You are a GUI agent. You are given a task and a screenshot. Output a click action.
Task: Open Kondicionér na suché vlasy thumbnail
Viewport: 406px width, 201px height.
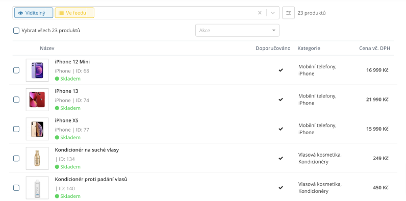[x=37, y=158]
